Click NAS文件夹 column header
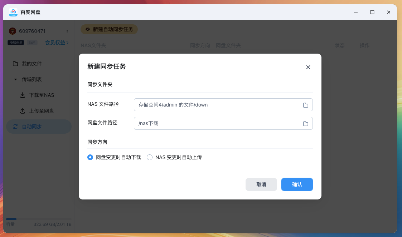402x237 pixels. [x=93, y=45]
